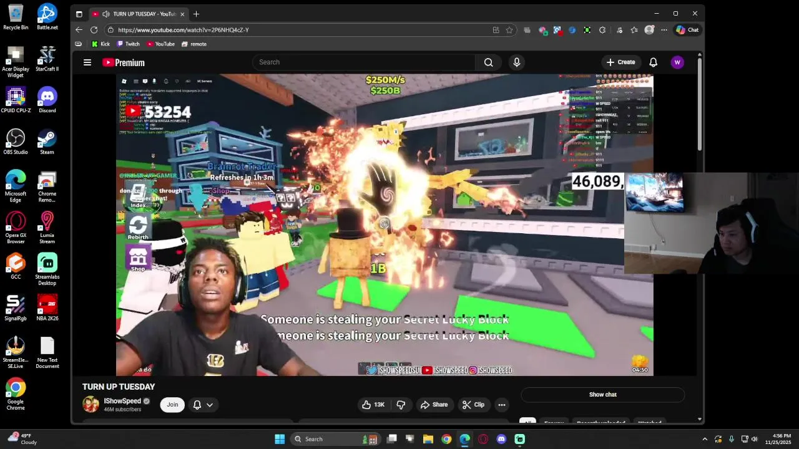Open the Create menu button
This screenshot has width=799, height=449.
(x=620, y=62)
